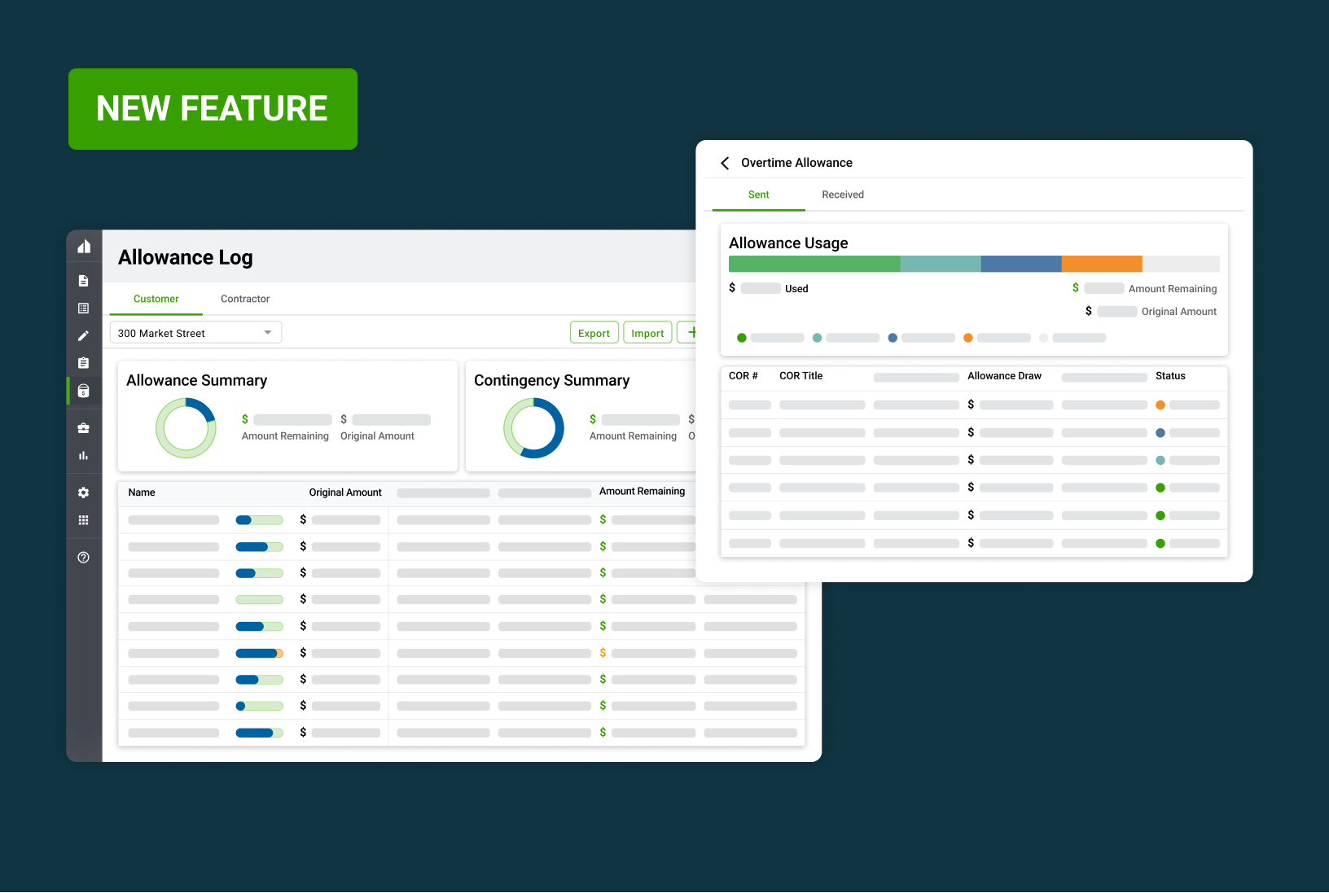This screenshot has width=1329, height=893.
Task: Click the Contingency Summary heading
Action: coord(551,380)
